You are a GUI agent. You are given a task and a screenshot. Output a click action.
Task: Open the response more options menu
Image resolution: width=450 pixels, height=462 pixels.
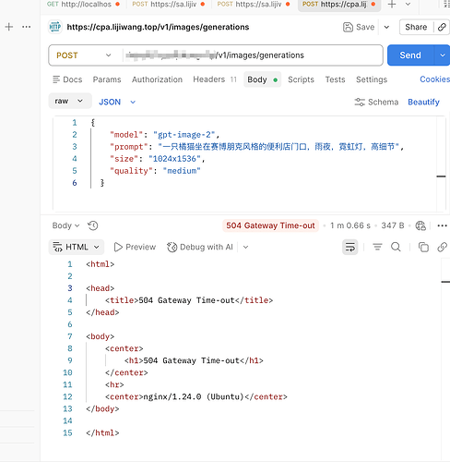[442, 225]
